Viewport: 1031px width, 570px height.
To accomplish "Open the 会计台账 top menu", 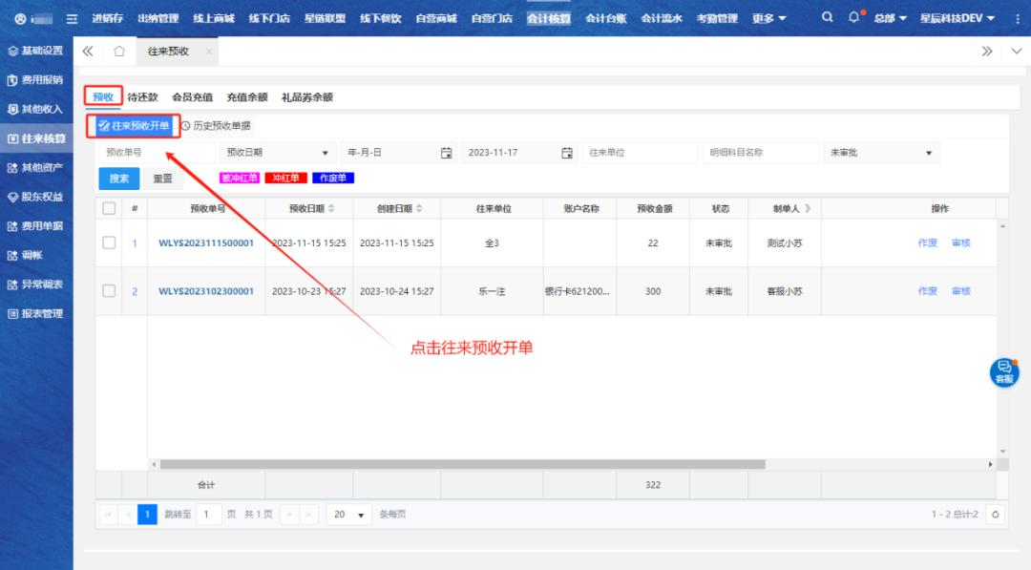I will pos(605,18).
